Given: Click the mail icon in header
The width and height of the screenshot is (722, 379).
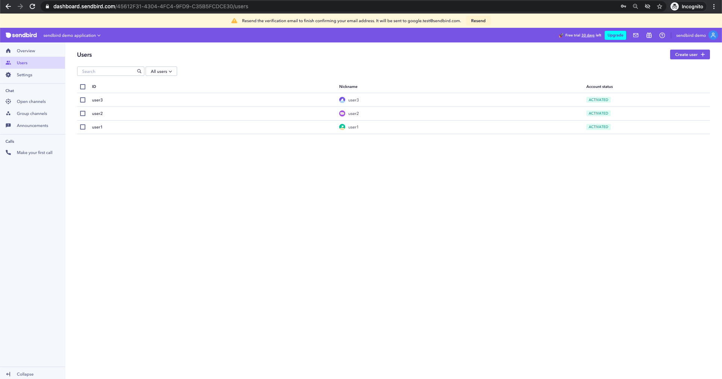Looking at the screenshot, I should pos(636,35).
